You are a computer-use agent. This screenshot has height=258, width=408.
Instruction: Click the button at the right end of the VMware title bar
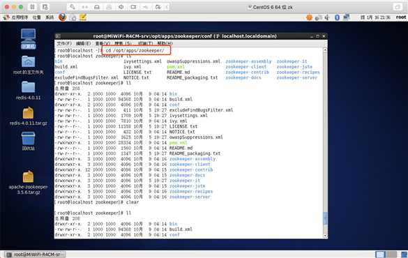[x=398, y=7]
